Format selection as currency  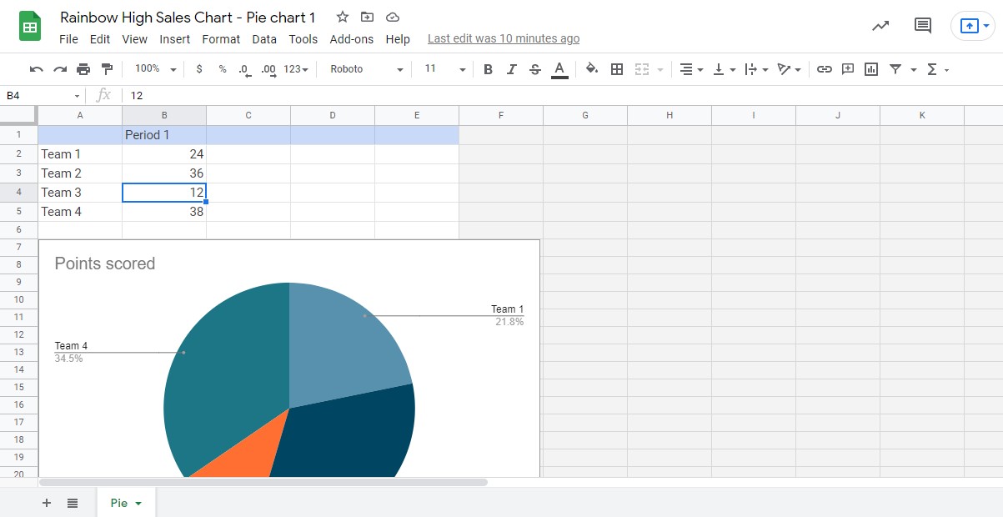click(198, 68)
